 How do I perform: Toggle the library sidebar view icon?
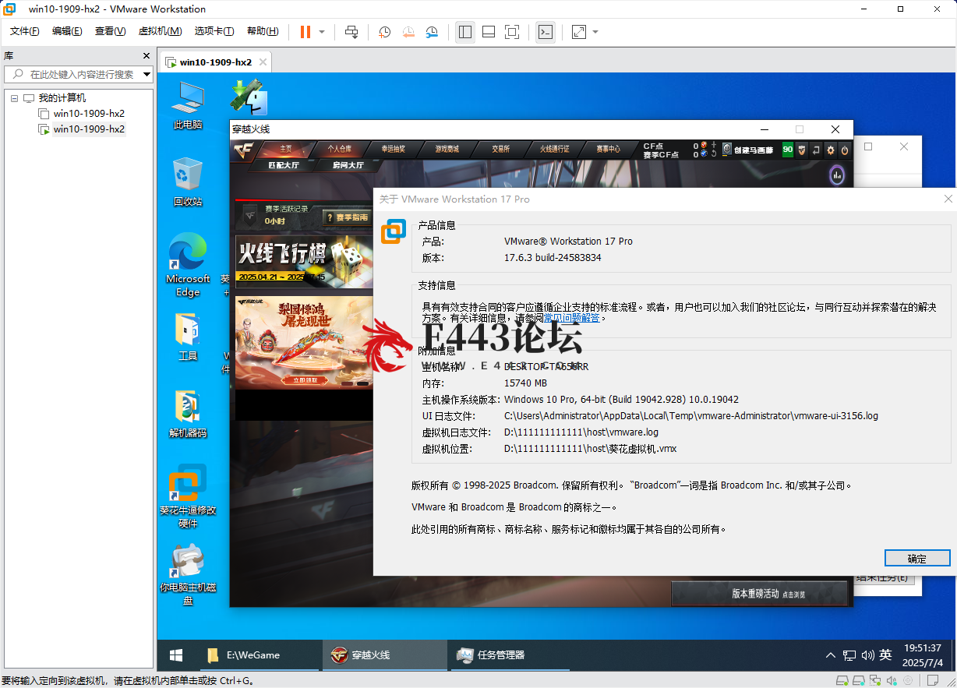[x=465, y=32]
